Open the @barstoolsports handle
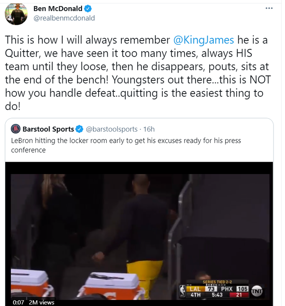The height and width of the screenshot is (306, 285). pos(111,129)
